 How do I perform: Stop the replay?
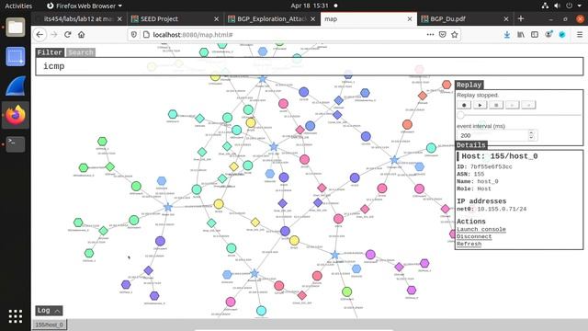pyautogui.click(x=496, y=105)
